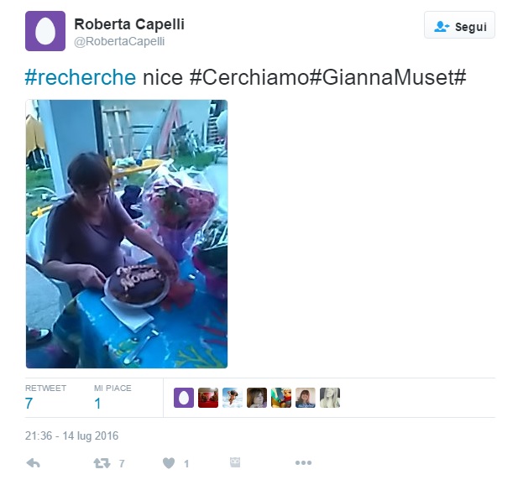Image resolution: width=518 pixels, height=485 pixels.
Task: Click the purple egg avatar among the retweeters
Action: pos(184,398)
